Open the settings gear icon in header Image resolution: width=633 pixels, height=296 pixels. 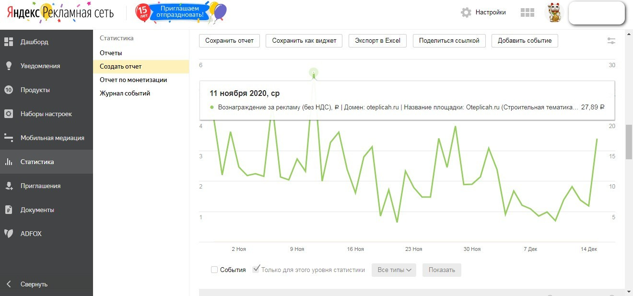tap(466, 12)
